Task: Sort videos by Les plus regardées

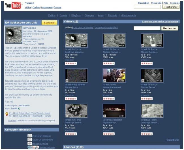Action: (x=84, y=28)
